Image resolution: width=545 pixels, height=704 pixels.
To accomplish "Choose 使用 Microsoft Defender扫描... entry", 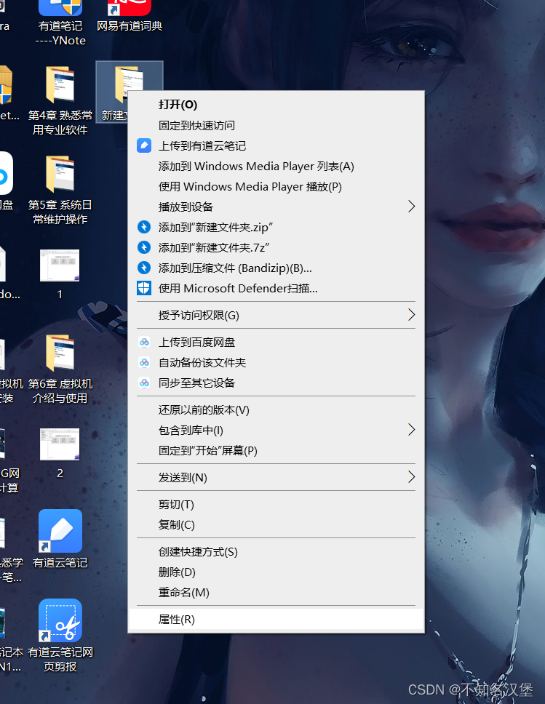I will (276, 288).
